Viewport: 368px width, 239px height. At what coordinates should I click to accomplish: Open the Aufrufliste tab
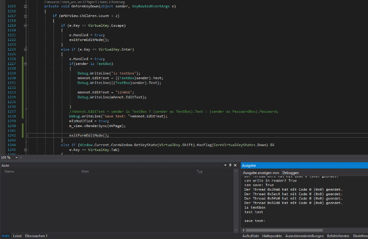click(x=251, y=236)
